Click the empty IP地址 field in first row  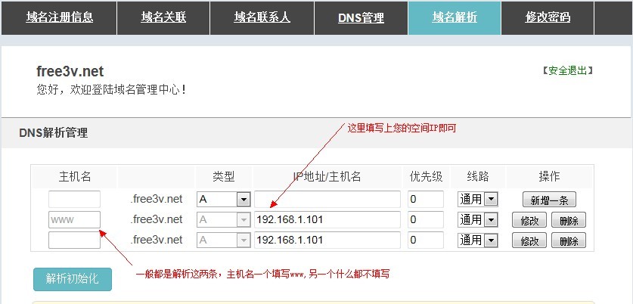point(327,200)
